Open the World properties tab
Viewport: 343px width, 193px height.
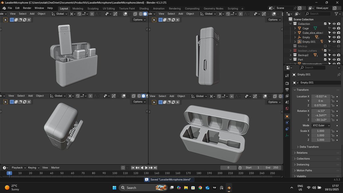pos(287,109)
